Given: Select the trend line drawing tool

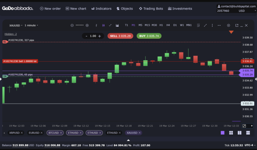Looking at the screenshot, I should [205, 25].
